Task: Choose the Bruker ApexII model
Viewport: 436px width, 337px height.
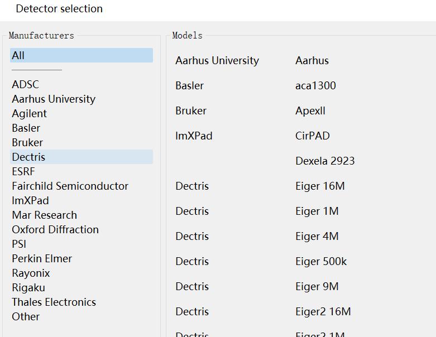Action: point(310,110)
